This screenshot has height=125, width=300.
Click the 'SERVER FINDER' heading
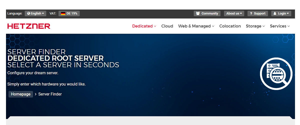click(36, 52)
